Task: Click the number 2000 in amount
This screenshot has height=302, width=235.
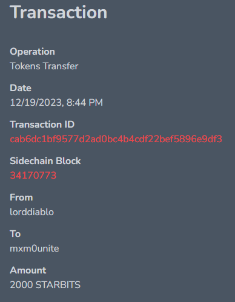Action: pyautogui.click(x=21, y=285)
